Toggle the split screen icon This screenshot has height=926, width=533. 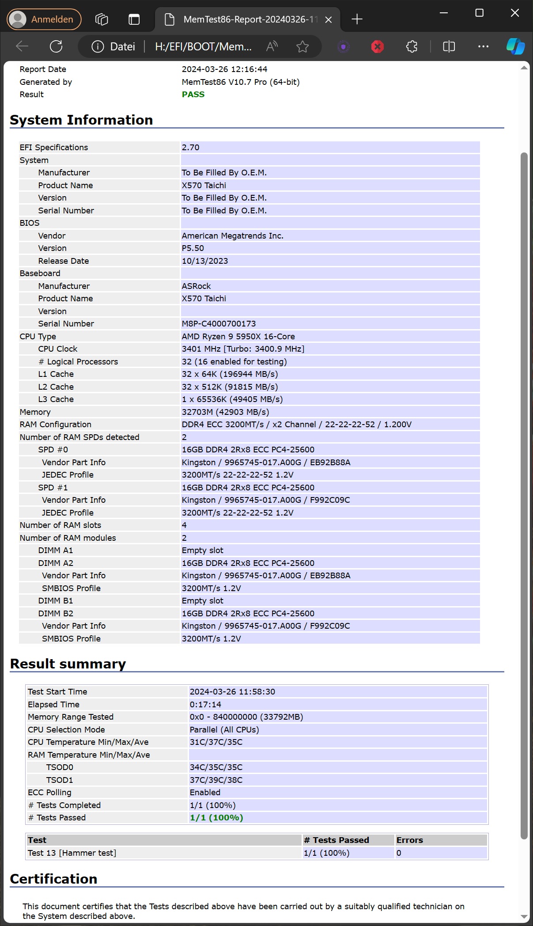tap(449, 46)
